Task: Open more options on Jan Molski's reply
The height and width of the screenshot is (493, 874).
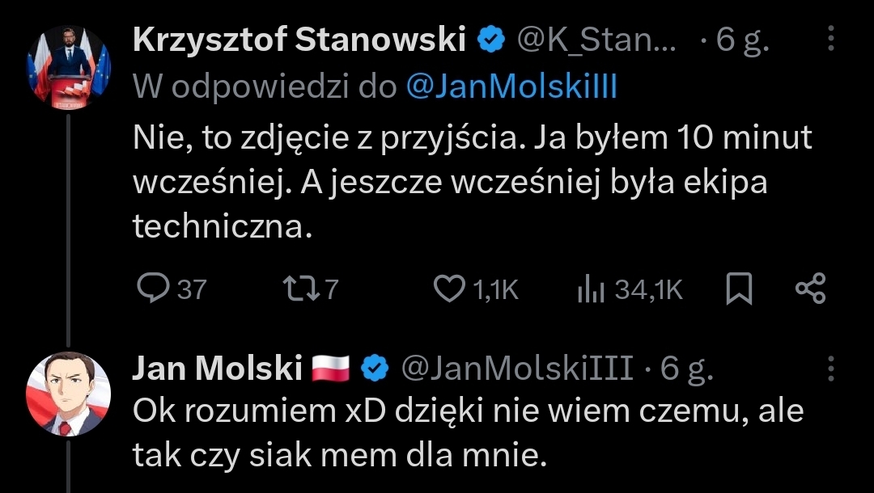Action: pos(830,369)
